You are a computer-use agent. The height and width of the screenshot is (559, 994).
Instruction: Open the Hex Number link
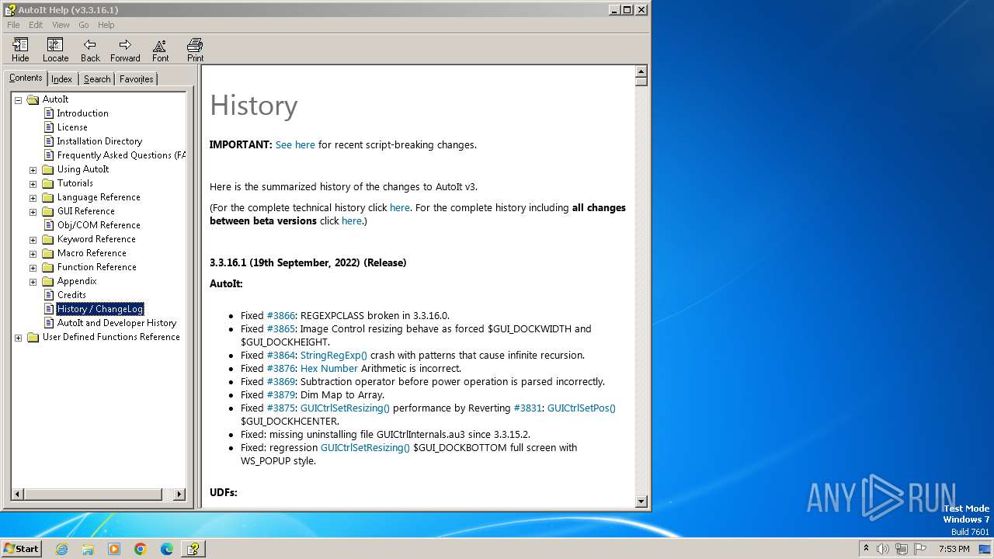pos(329,368)
